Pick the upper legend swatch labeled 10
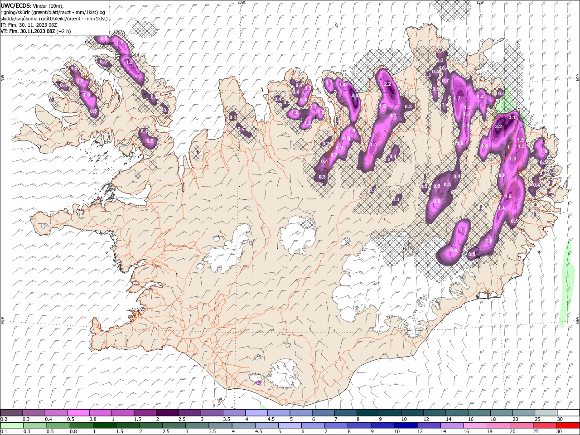Screen dimensions: 580x435 pos(412,413)
